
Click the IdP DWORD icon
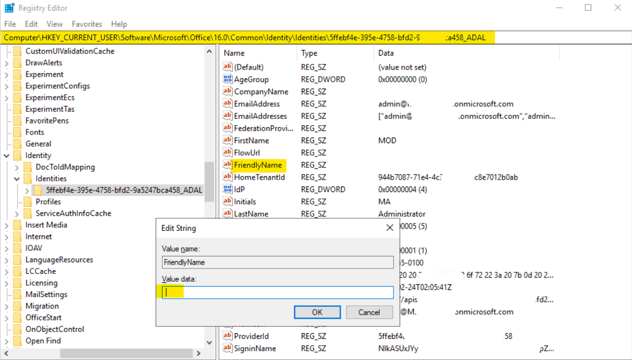pyautogui.click(x=228, y=190)
